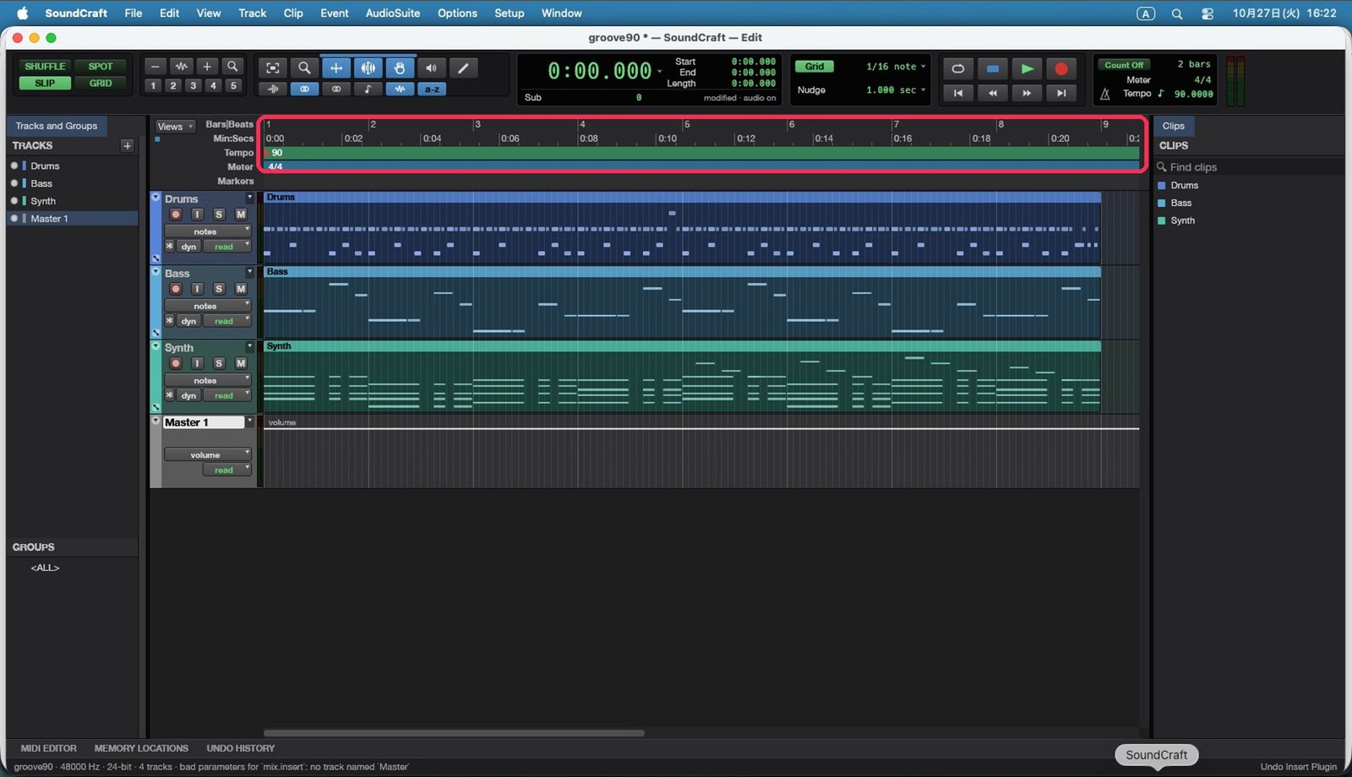Select the Scrub speaker tool
This screenshot has width=1352, height=777.
(431, 68)
